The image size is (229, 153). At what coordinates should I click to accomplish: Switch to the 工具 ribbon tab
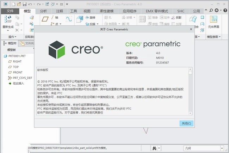[74, 11]
